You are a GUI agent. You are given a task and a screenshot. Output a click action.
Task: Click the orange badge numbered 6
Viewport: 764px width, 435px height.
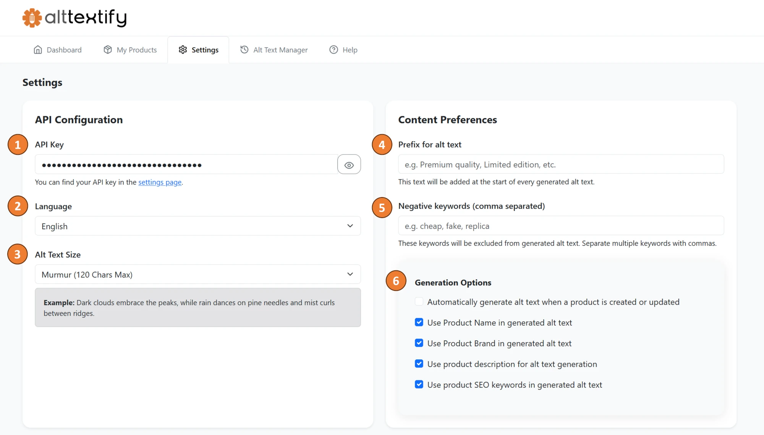(397, 280)
